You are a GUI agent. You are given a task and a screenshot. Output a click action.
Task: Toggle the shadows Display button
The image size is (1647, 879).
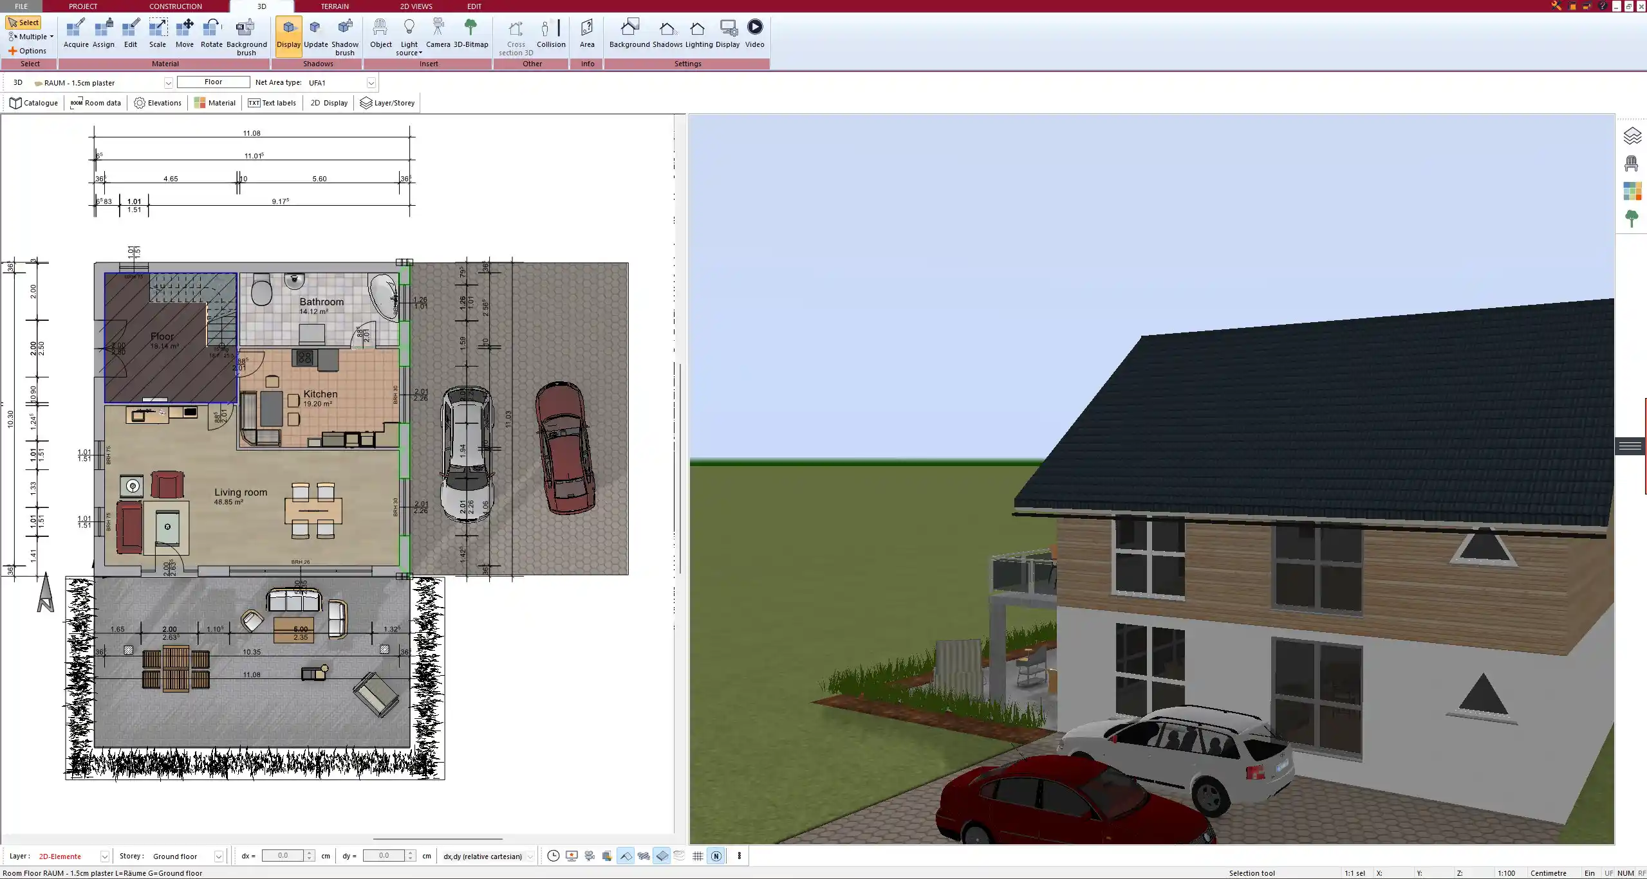[288, 36]
